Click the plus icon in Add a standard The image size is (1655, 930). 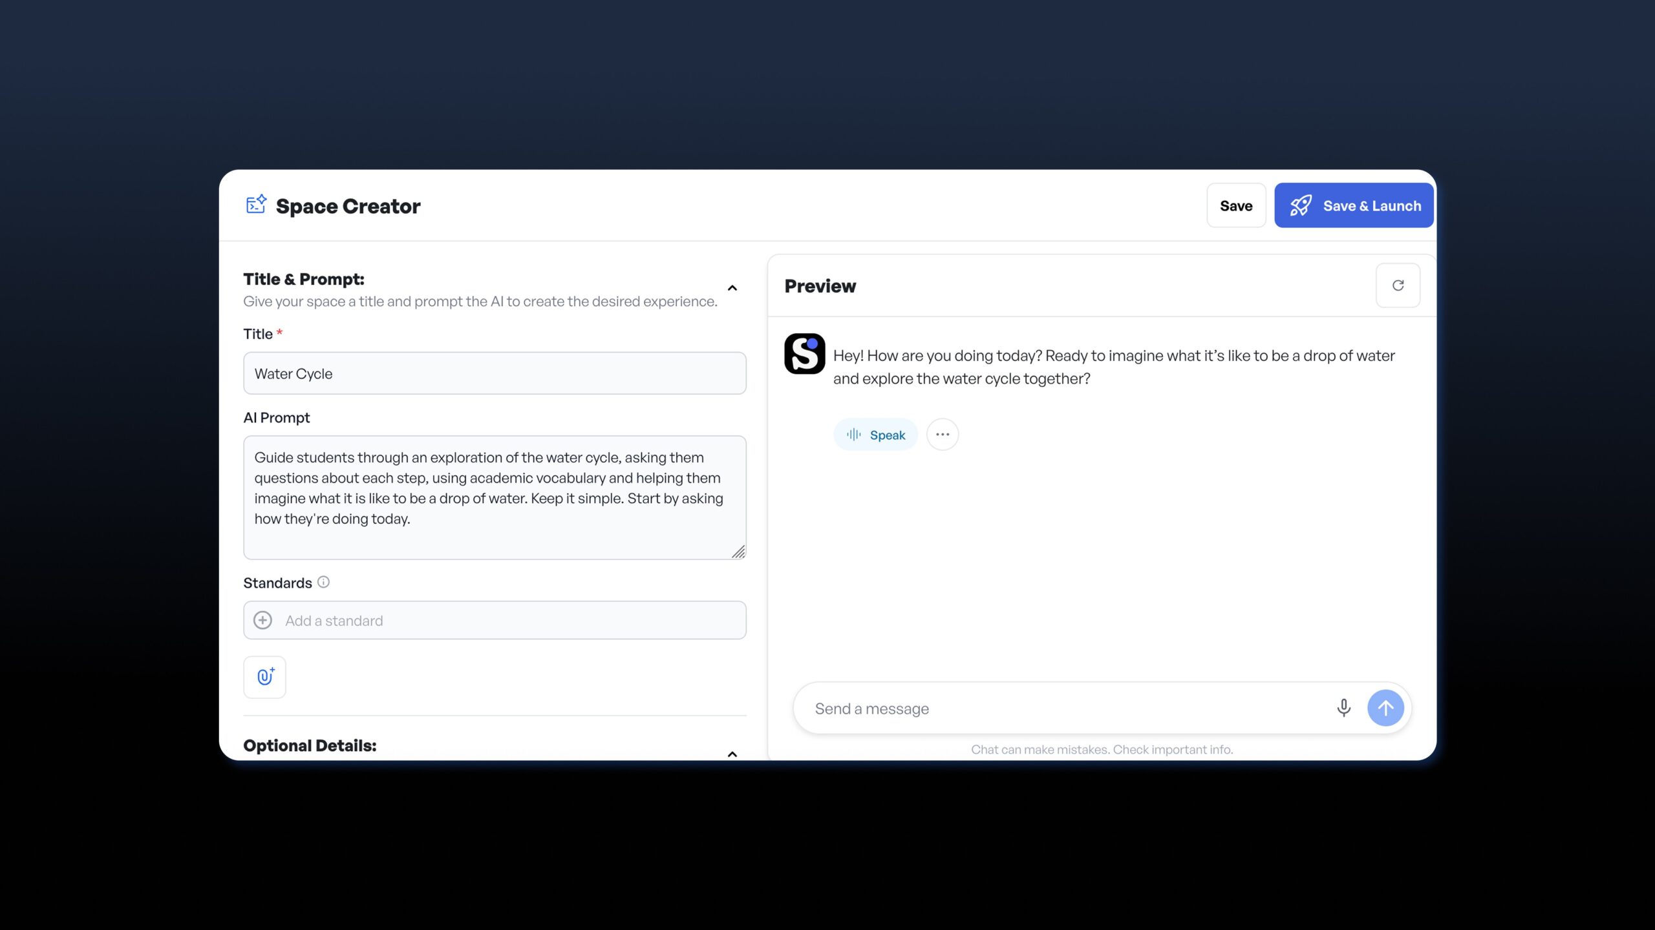(x=262, y=620)
